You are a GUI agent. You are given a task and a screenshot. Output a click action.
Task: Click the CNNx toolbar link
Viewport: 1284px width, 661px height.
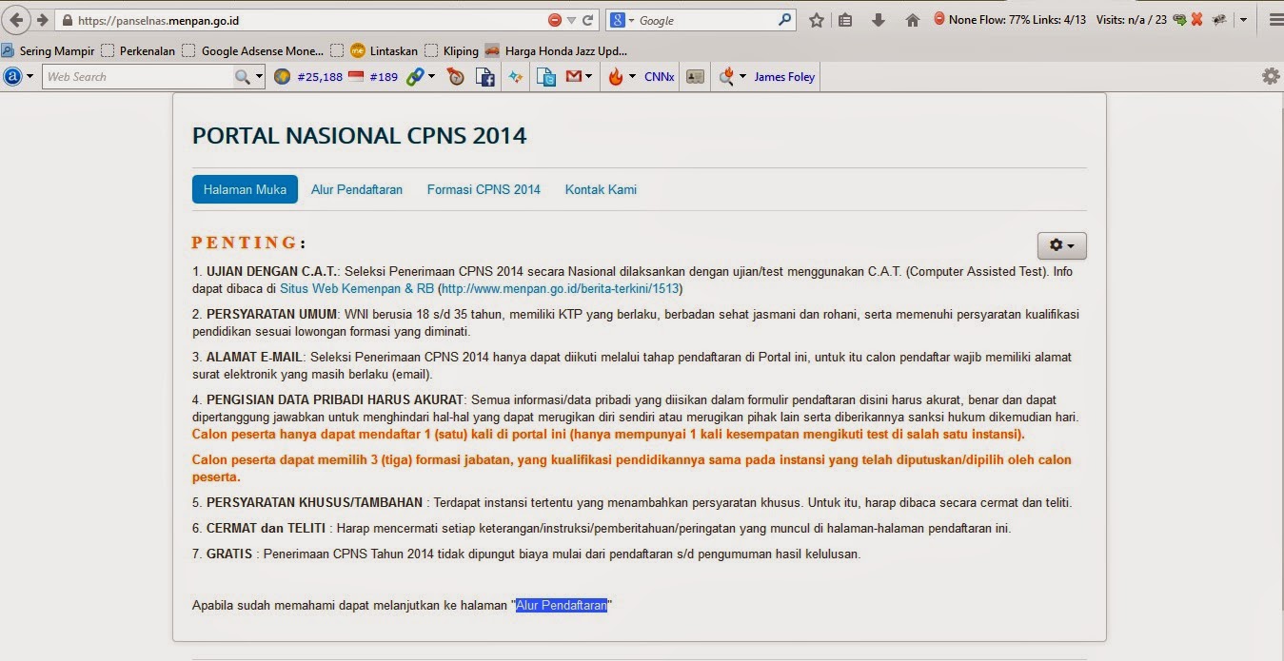(660, 77)
